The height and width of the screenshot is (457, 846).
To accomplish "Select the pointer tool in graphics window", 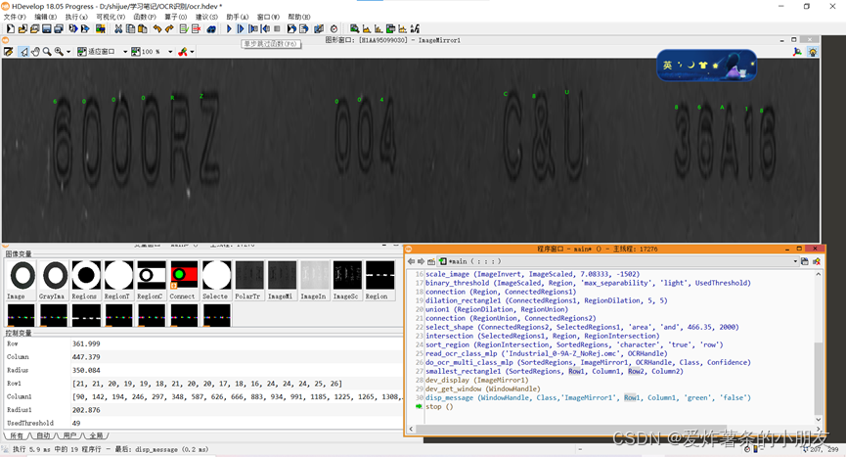I will click(23, 51).
